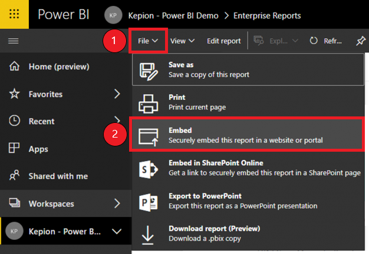This screenshot has width=369, height=254.
Task: Click the Explore icon in toolbar
Action: (x=259, y=41)
